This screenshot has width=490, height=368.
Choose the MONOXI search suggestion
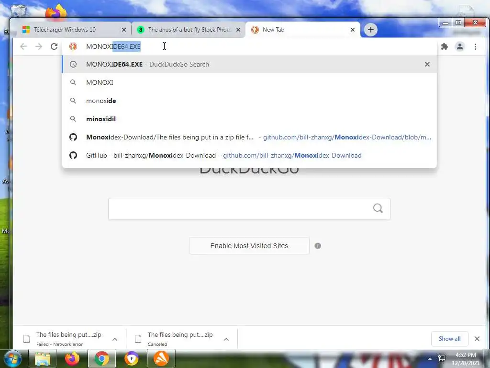249,82
